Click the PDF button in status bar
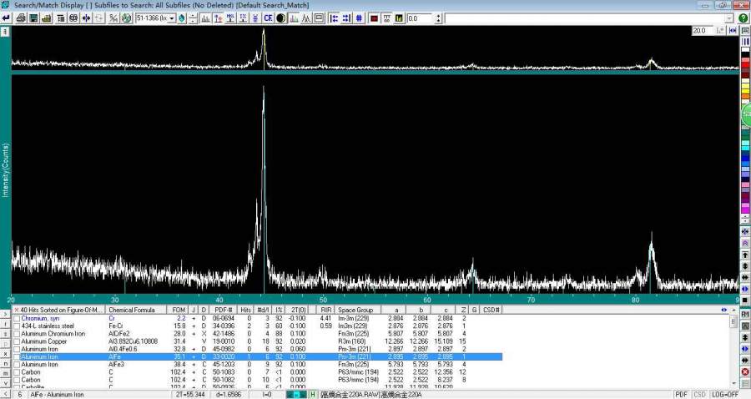The width and height of the screenshot is (751, 399). tap(681, 394)
